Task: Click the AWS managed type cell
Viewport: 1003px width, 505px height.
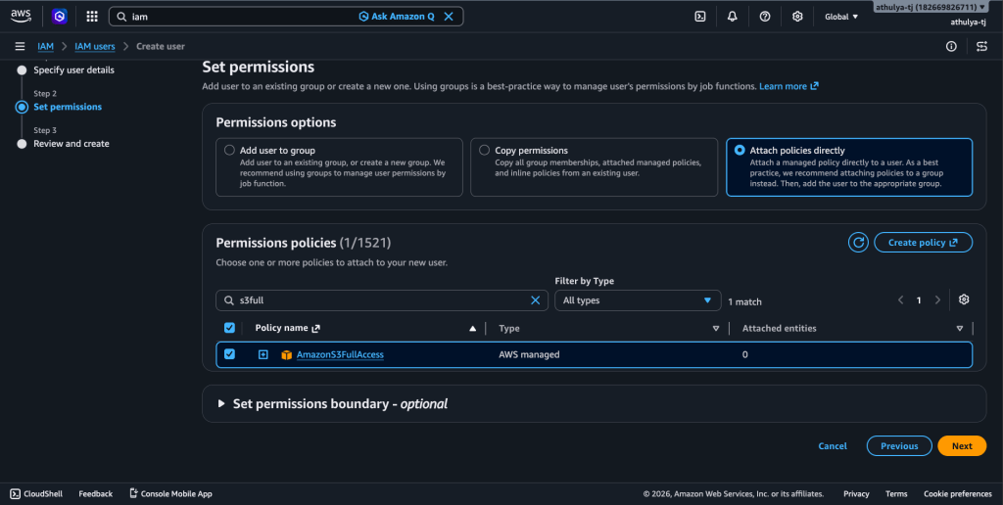Action: pyautogui.click(x=529, y=355)
